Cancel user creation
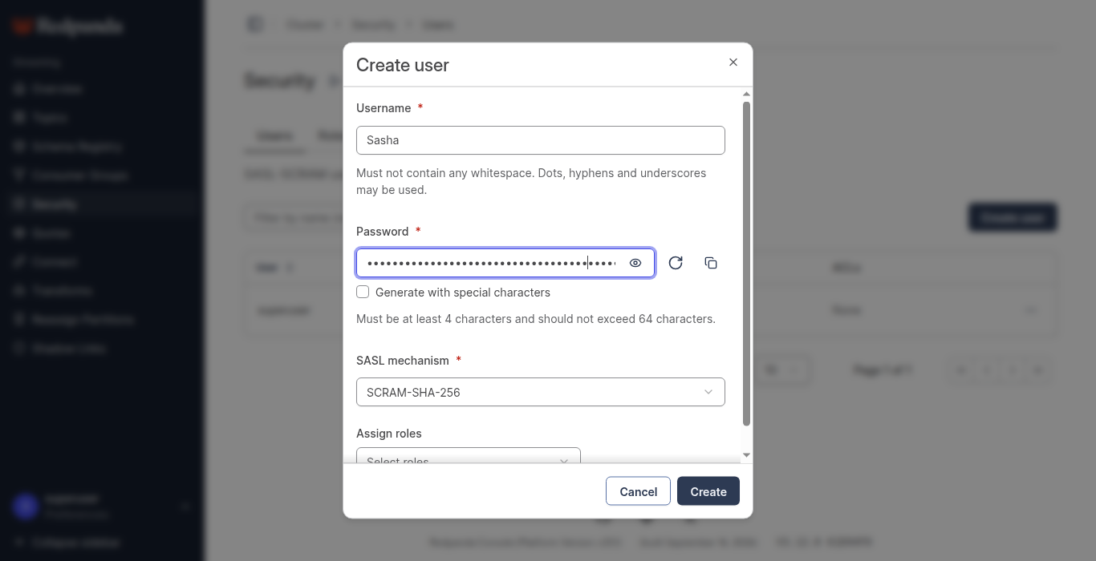The image size is (1096, 561). tap(638, 491)
